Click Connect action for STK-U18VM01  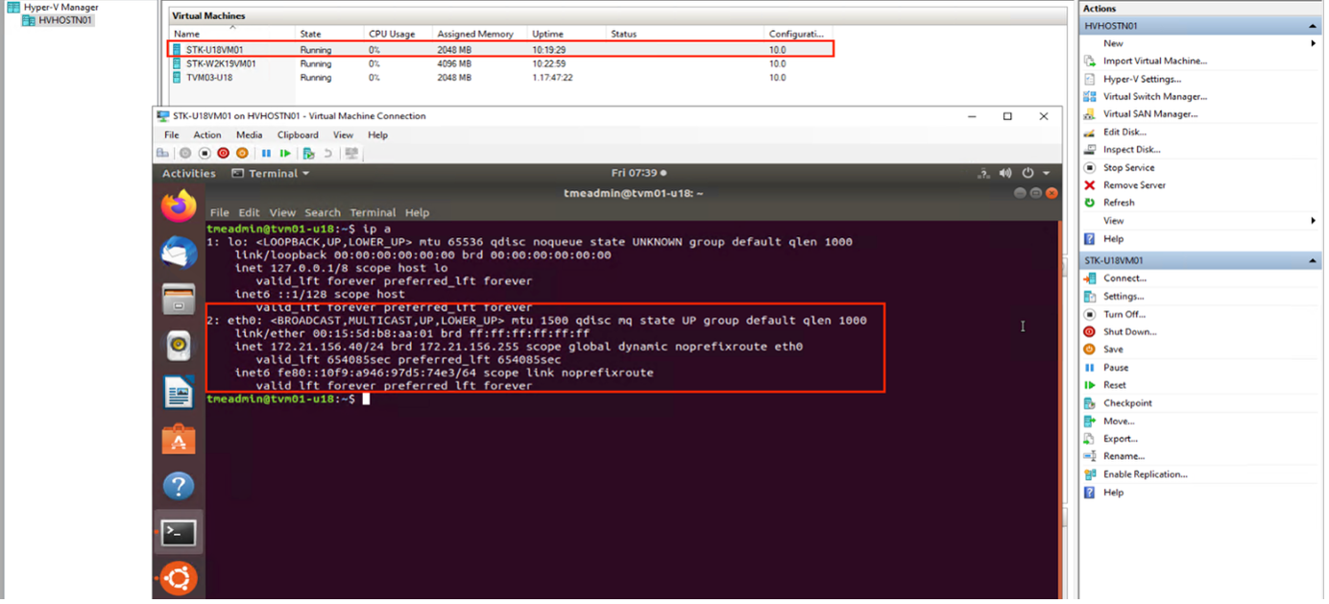(1124, 278)
